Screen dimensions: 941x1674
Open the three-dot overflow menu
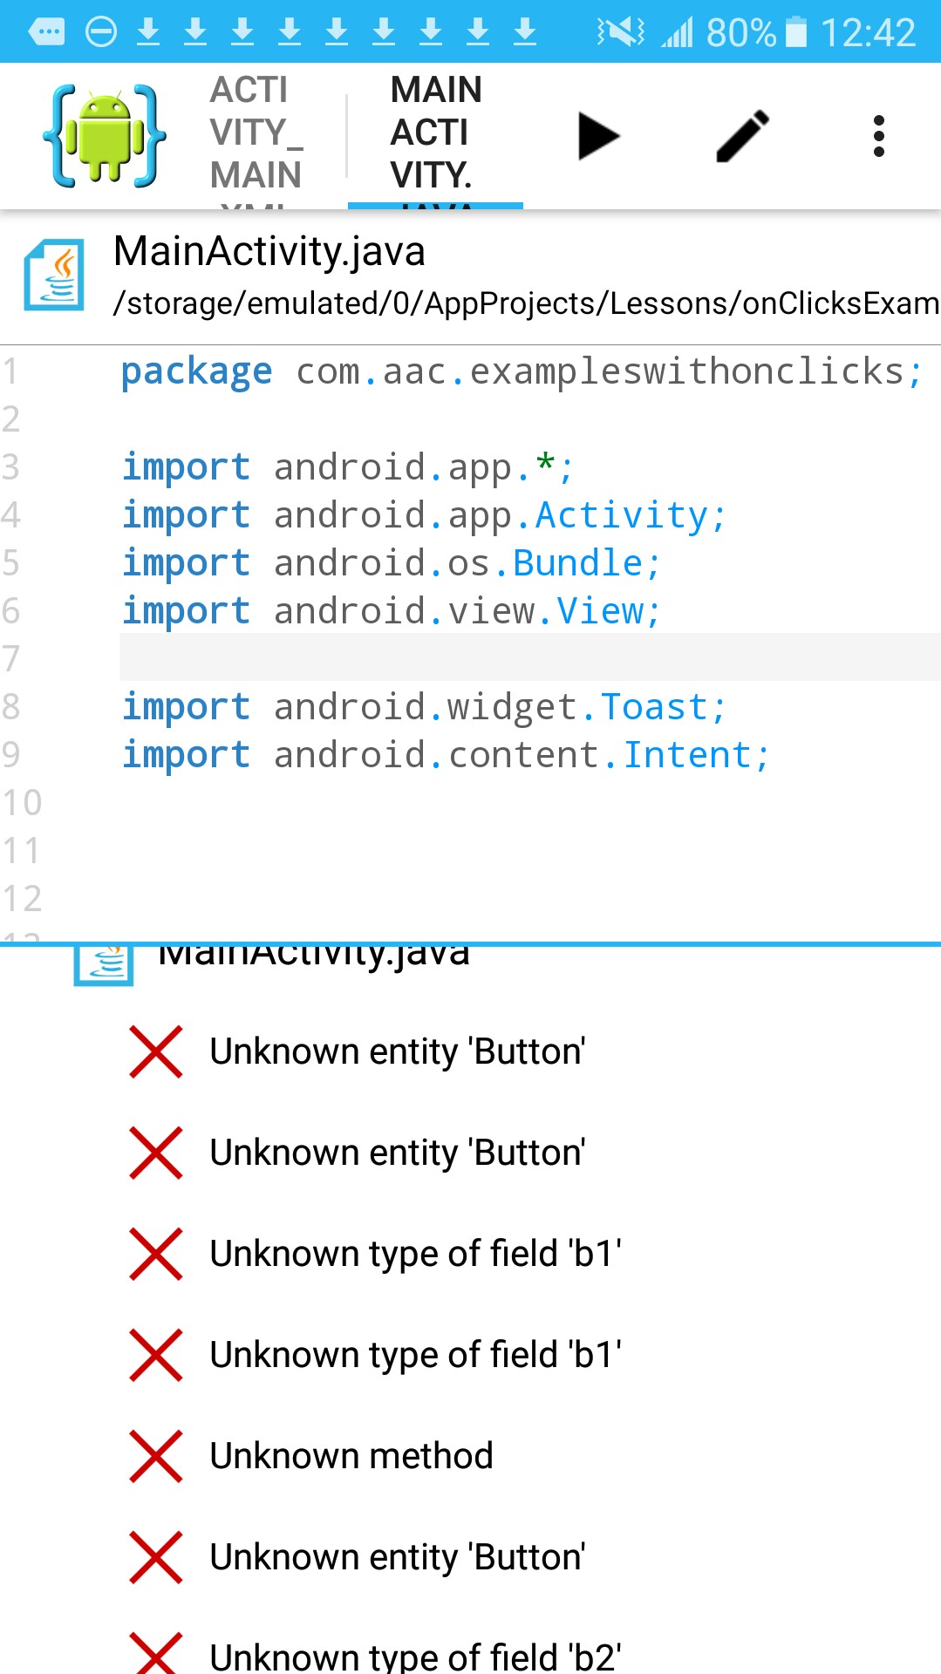coord(878,136)
